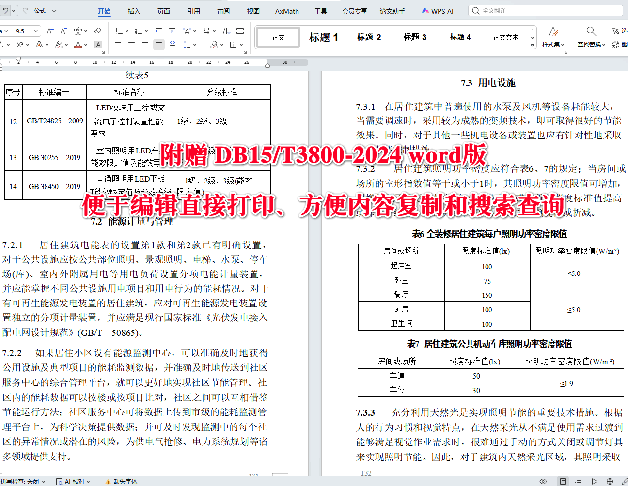Apply the font color tool

point(78,44)
